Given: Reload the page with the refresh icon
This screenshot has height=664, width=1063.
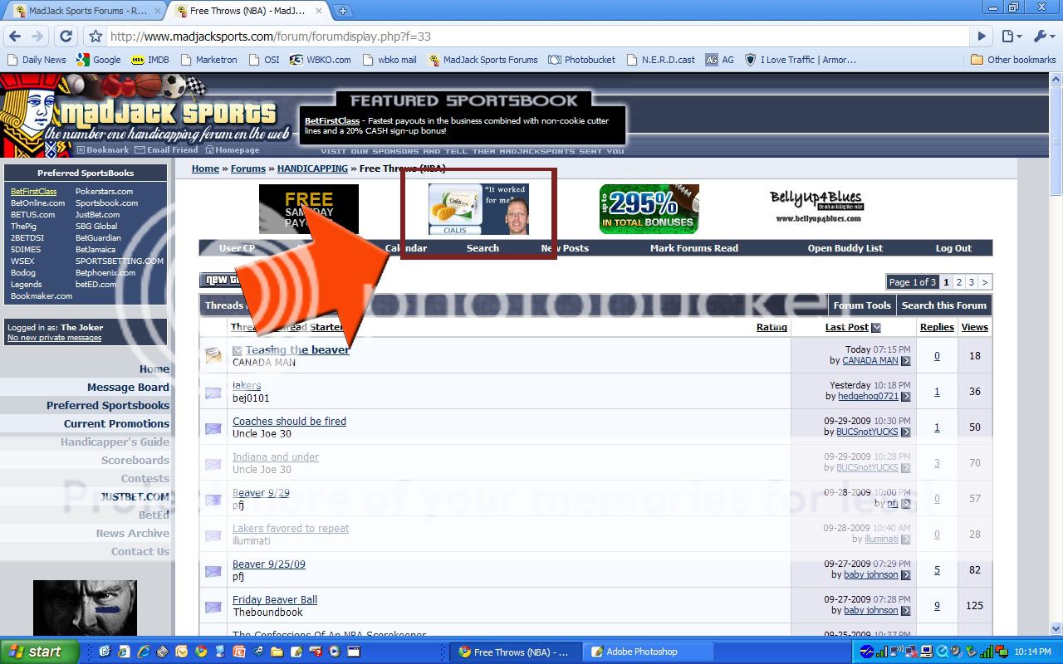Looking at the screenshot, I should point(66,37).
